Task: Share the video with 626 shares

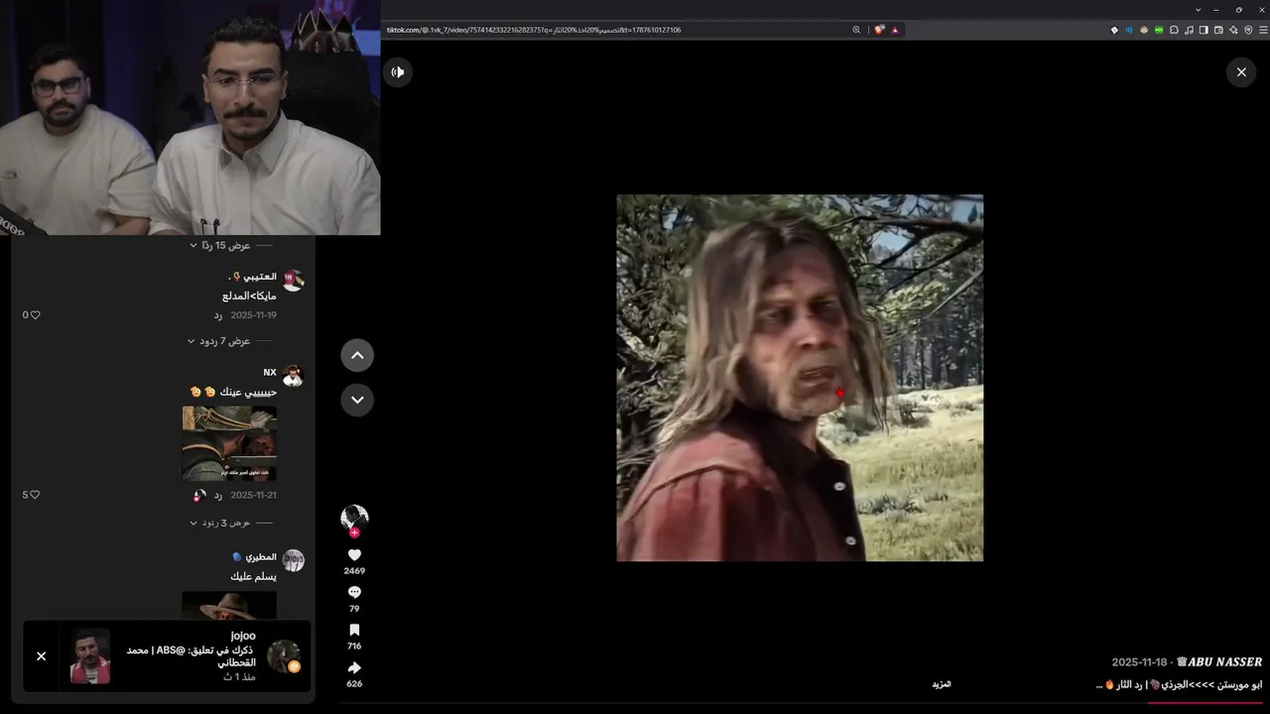Action: click(x=354, y=668)
